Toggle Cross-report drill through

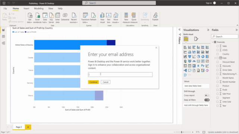click(207, 95)
